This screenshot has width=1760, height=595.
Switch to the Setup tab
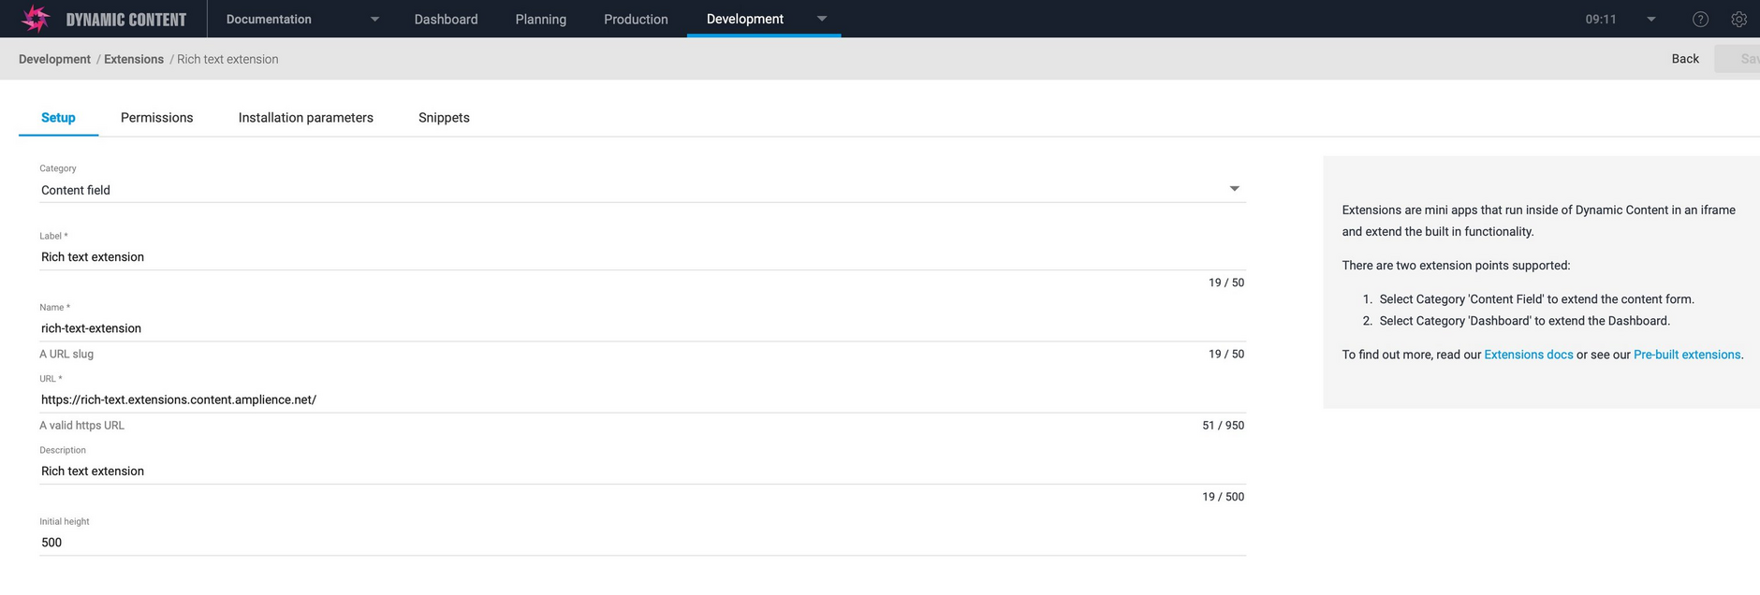[x=58, y=118]
